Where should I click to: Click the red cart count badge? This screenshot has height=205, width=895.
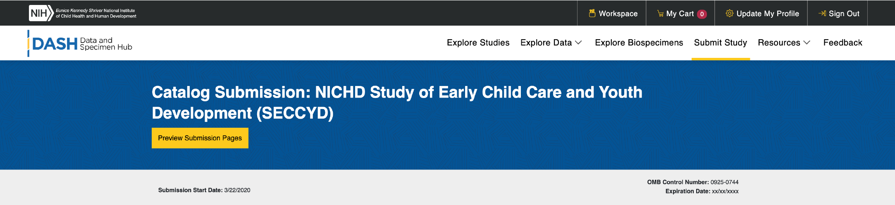pos(702,14)
